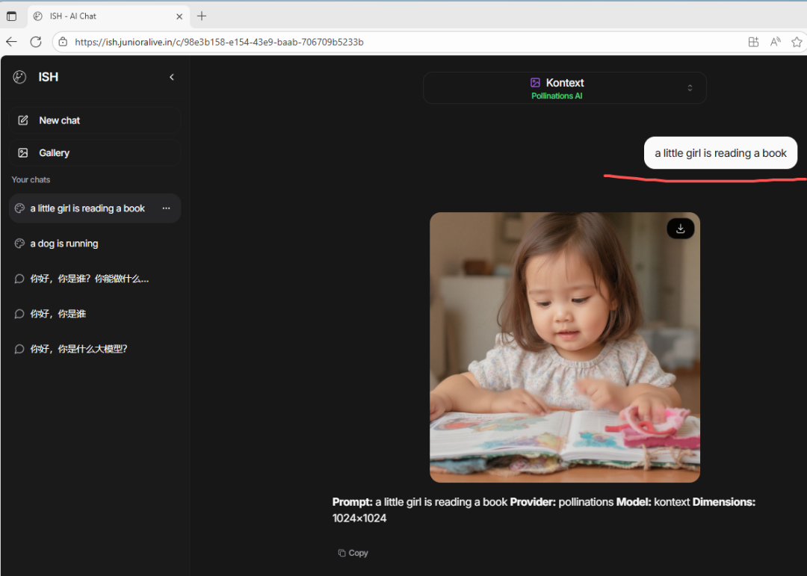Open '你好，你是什么大模型?' chat
Viewport: 807px width, 576px height.
coord(78,349)
